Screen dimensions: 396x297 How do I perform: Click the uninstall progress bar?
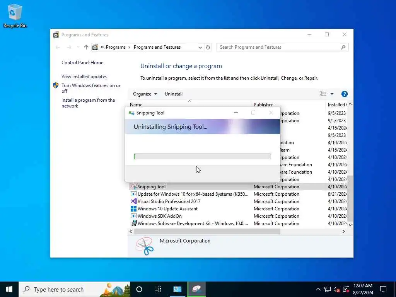[202, 156]
